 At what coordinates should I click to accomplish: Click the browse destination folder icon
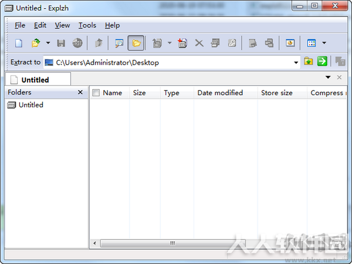pos(309,61)
